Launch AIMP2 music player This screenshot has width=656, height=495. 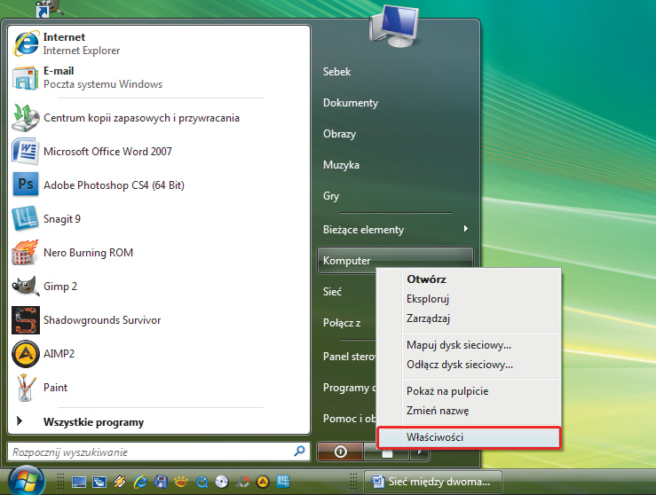58,354
